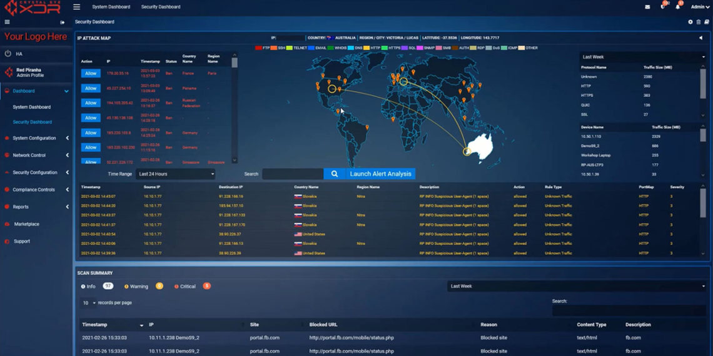Click the FTP red legend swatch
Image resolution: width=713 pixels, height=356 pixels.
click(258, 47)
